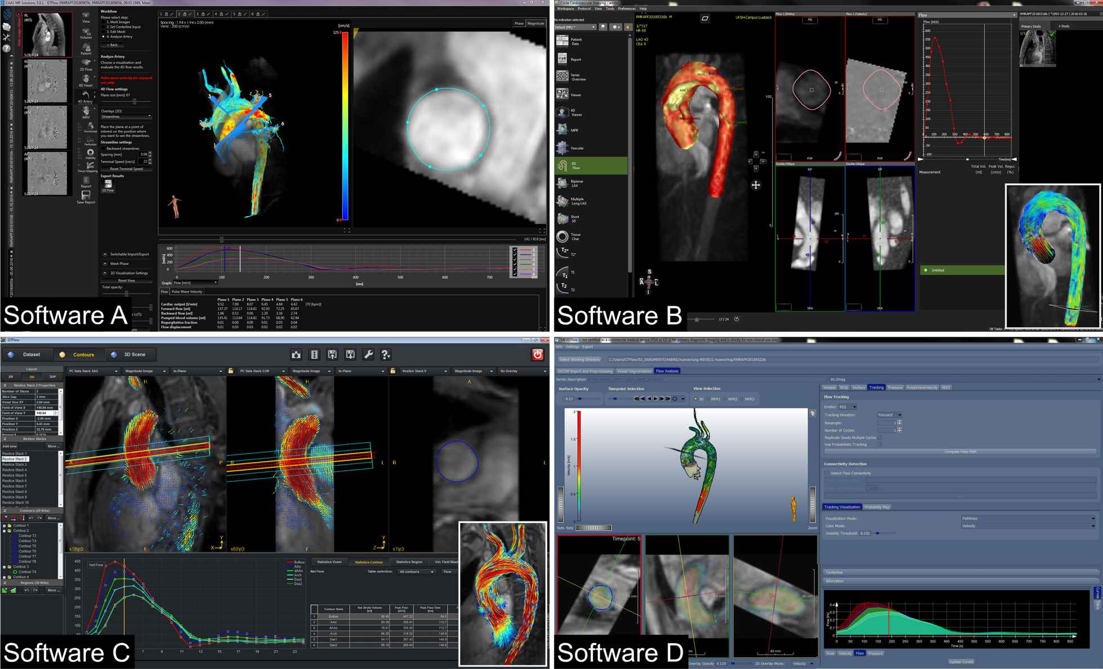The image size is (1103, 669).
Task: Click the wrench settings icon in Software C
Action: click(368, 354)
